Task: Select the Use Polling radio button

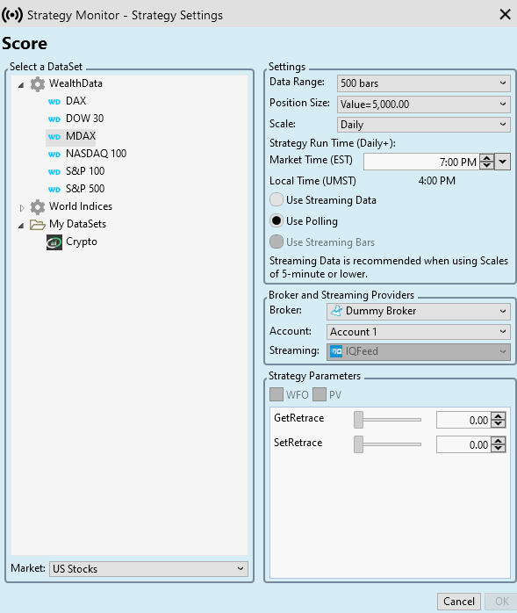Action: click(276, 221)
